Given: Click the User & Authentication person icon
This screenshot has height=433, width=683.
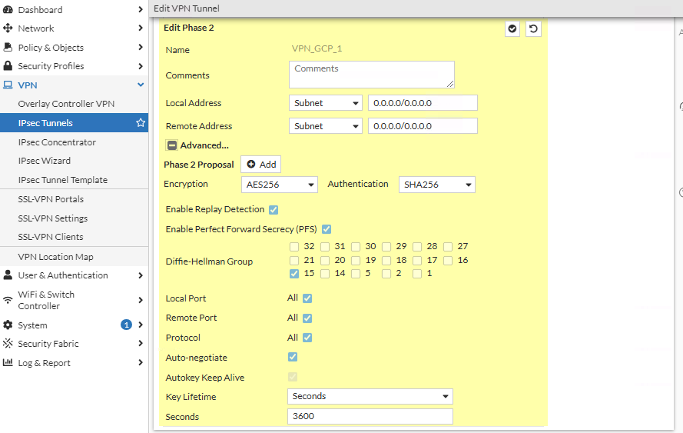Looking at the screenshot, I should [8, 275].
